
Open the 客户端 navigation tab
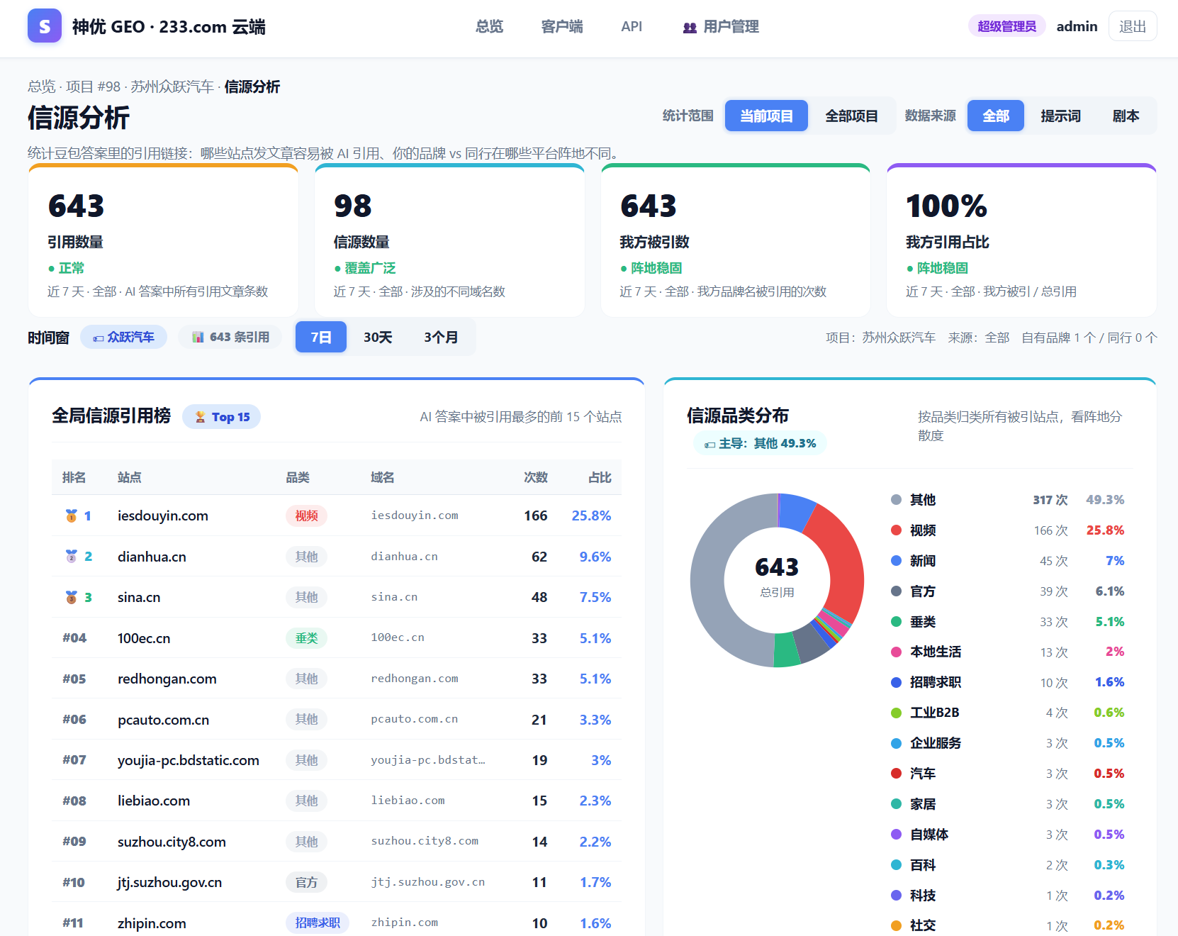click(562, 27)
